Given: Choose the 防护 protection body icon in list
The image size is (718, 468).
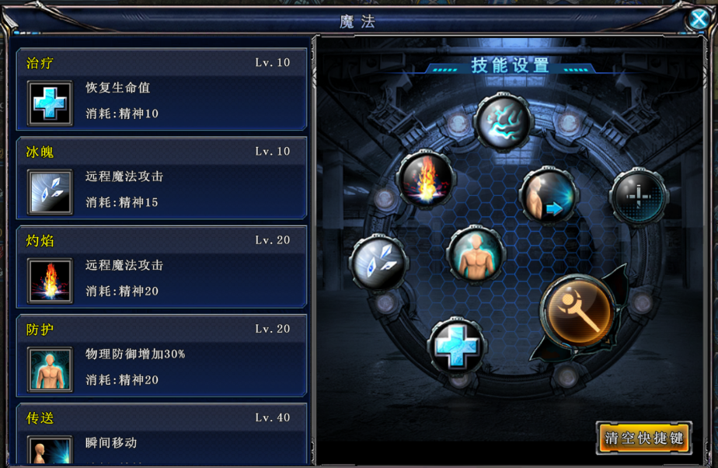Looking at the screenshot, I should (x=50, y=369).
